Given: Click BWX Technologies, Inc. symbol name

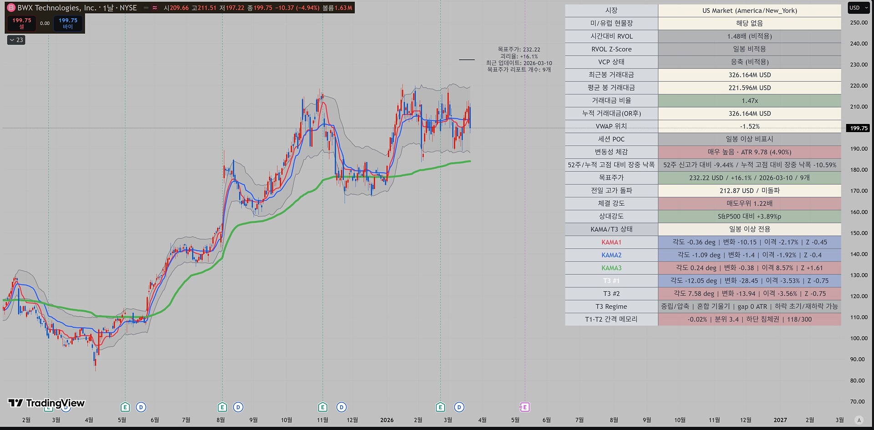Looking at the screenshot, I should (x=56, y=8).
